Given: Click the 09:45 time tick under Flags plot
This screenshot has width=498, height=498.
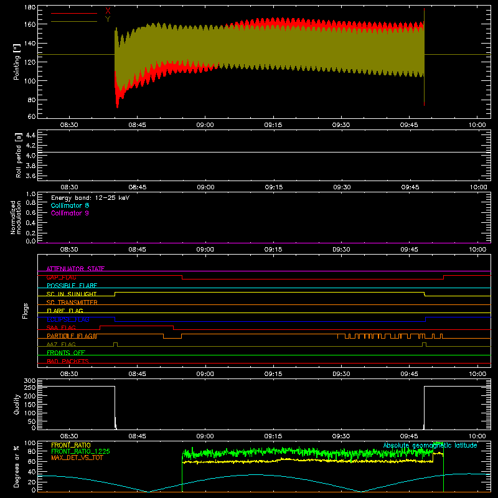Looking at the screenshot, I should pos(409,374).
